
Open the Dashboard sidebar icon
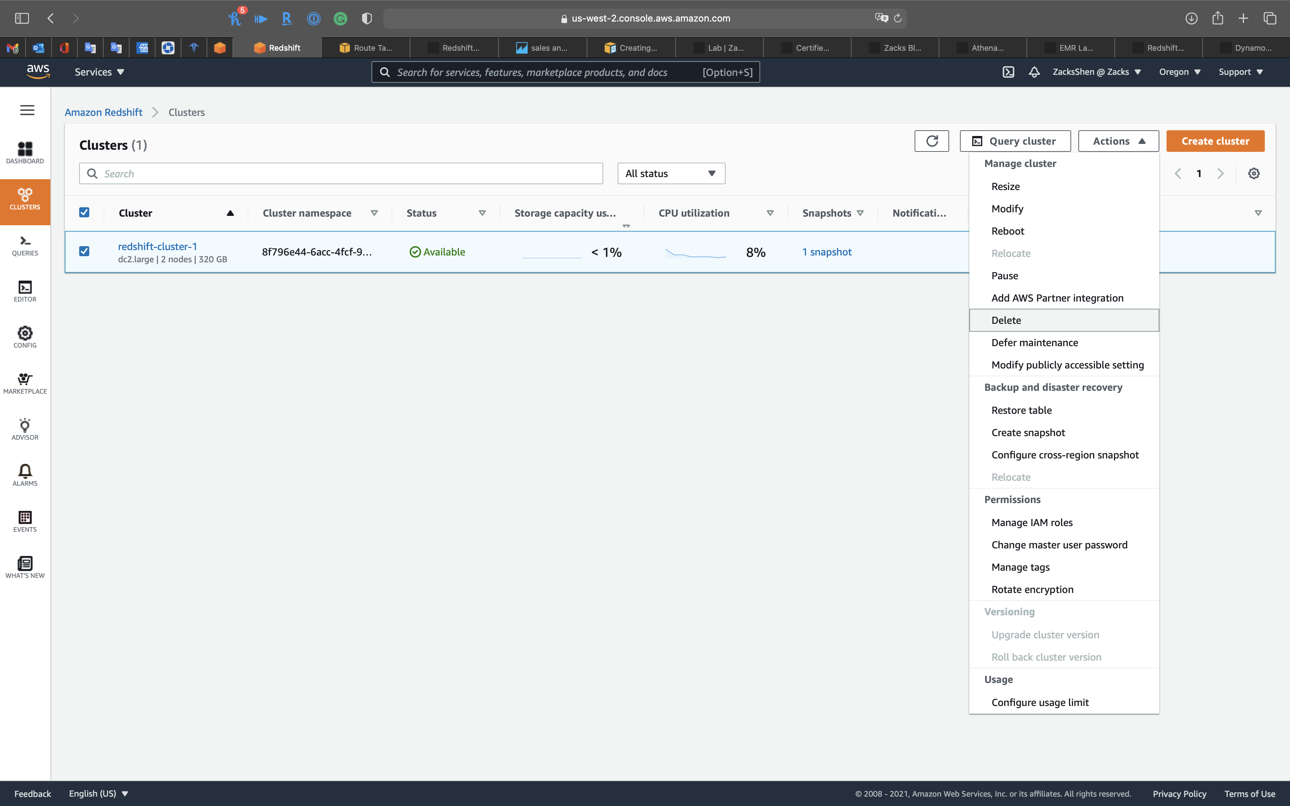pyautogui.click(x=25, y=153)
